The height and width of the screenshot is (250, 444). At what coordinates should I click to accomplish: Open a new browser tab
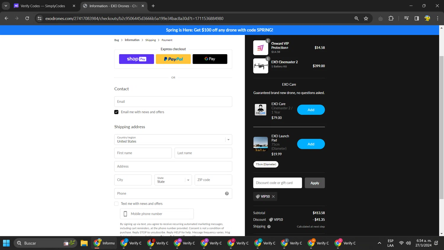[153, 6]
